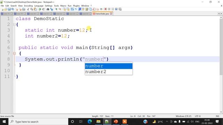Choose 'number2' in the autocomplete list
Viewport: 223px width, 125px height.
point(109,72)
